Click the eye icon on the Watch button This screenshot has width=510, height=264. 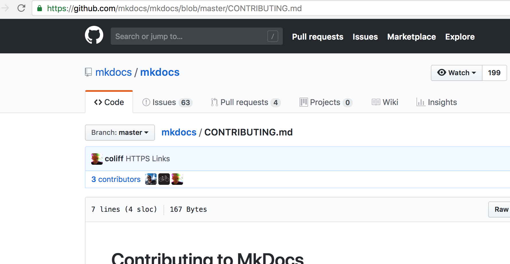coord(442,73)
